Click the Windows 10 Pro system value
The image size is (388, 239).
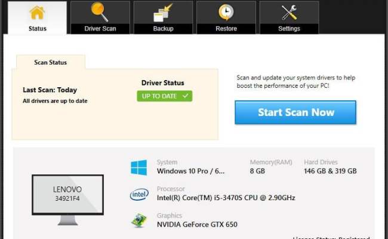click(190, 171)
